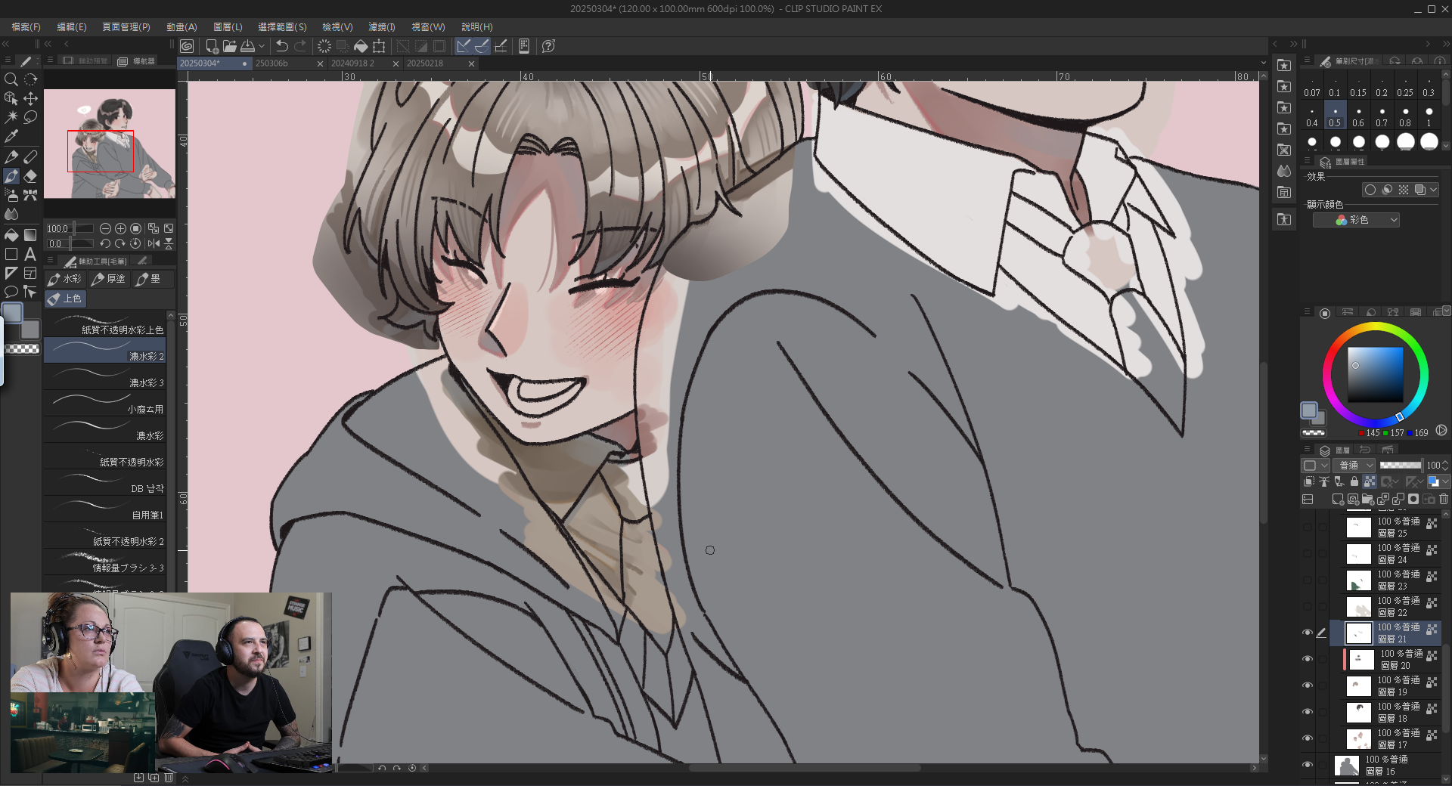Select the Zoom magnifier tool
This screenshot has height=786, width=1452.
tap(11, 79)
